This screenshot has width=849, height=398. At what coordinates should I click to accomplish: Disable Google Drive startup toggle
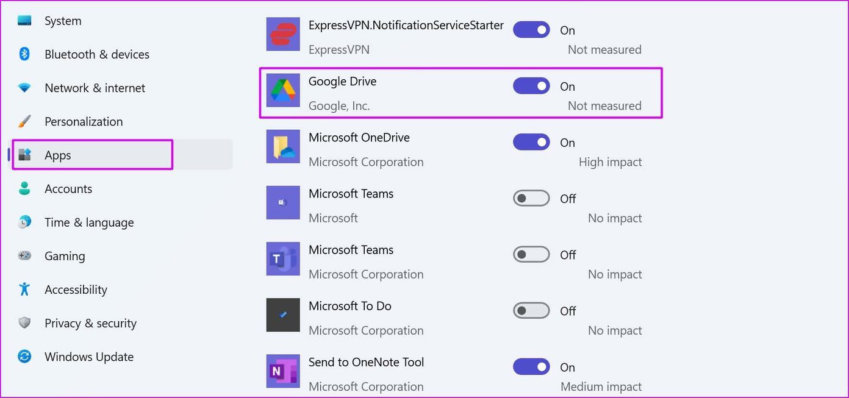tap(531, 86)
